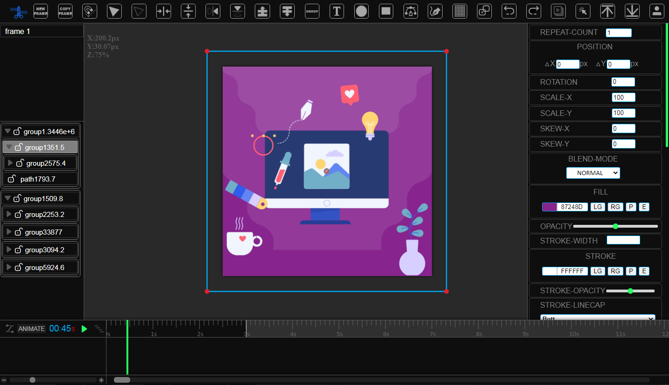Select the pen drawing tool

click(435, 11)
